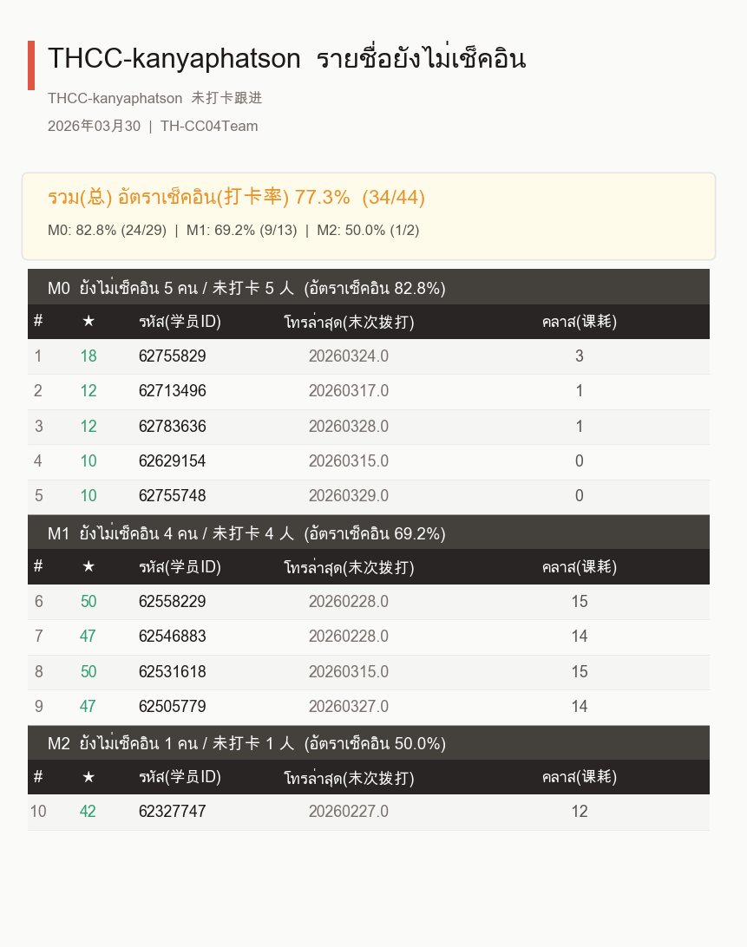This screenshot has height=947, width=747.
Task: Click student ID 62546883
Action: click(x=173, y=636)
